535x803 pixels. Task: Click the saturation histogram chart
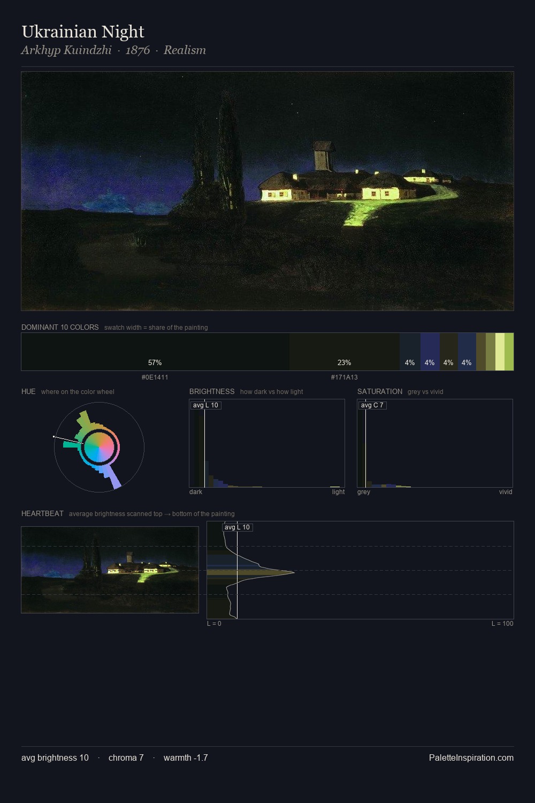pos(435,443)
